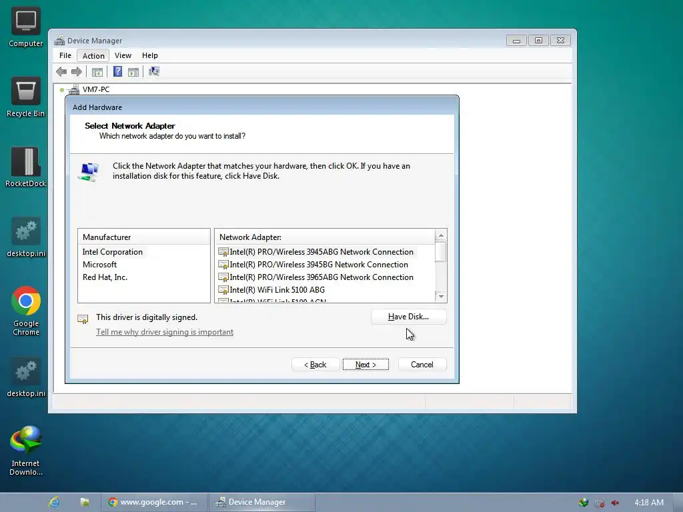Screen dimensions: 683x512
Task: Maximize the Device Manager window
Action: (538, 41)
